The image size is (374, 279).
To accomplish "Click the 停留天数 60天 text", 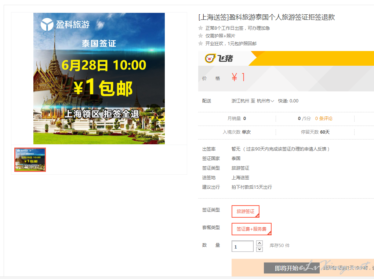I will click(315, 132).
